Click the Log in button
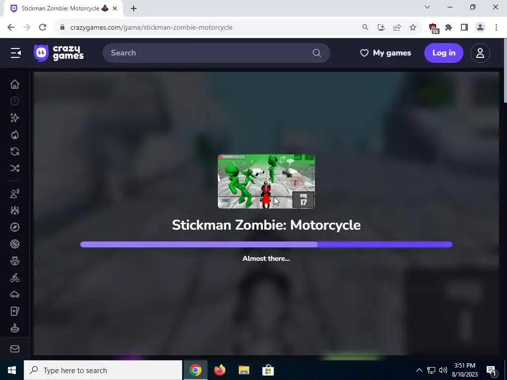Viewport: 507px width, 380px height. [444, 53]
